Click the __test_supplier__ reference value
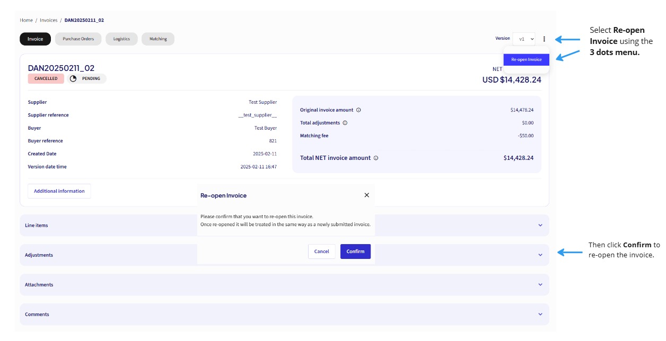 [x=258, y=115]
